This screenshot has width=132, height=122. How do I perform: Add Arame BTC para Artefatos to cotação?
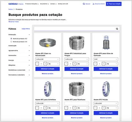click(48, 113)
